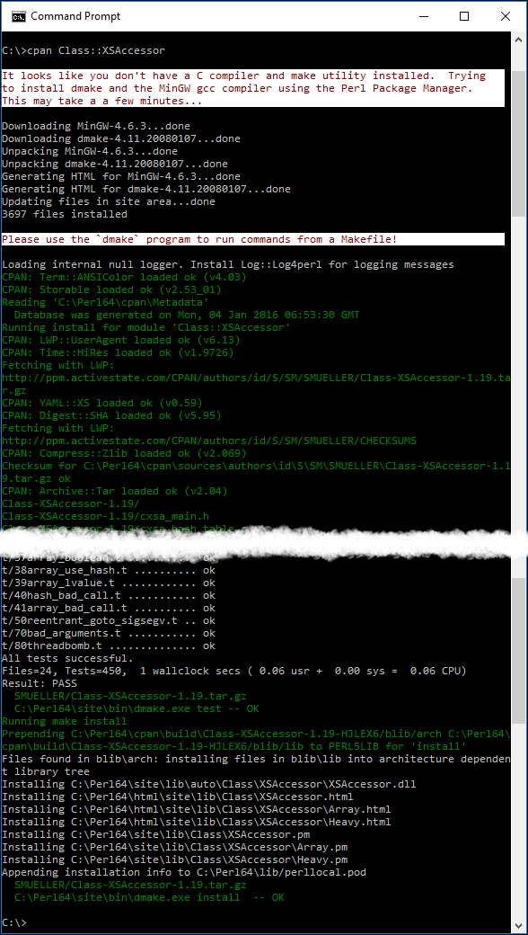The width and height of the screenshot is (528, 935).
Task: Click the scrollbar down arrow
Action: pyautogui.click(x=519, y=923)
